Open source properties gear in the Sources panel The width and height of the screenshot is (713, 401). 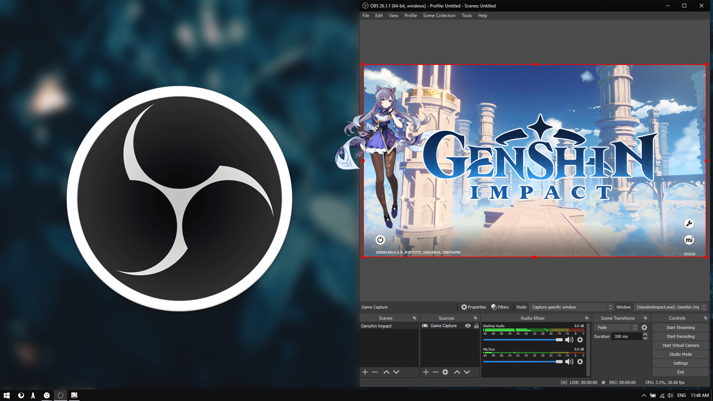point(445,372)
